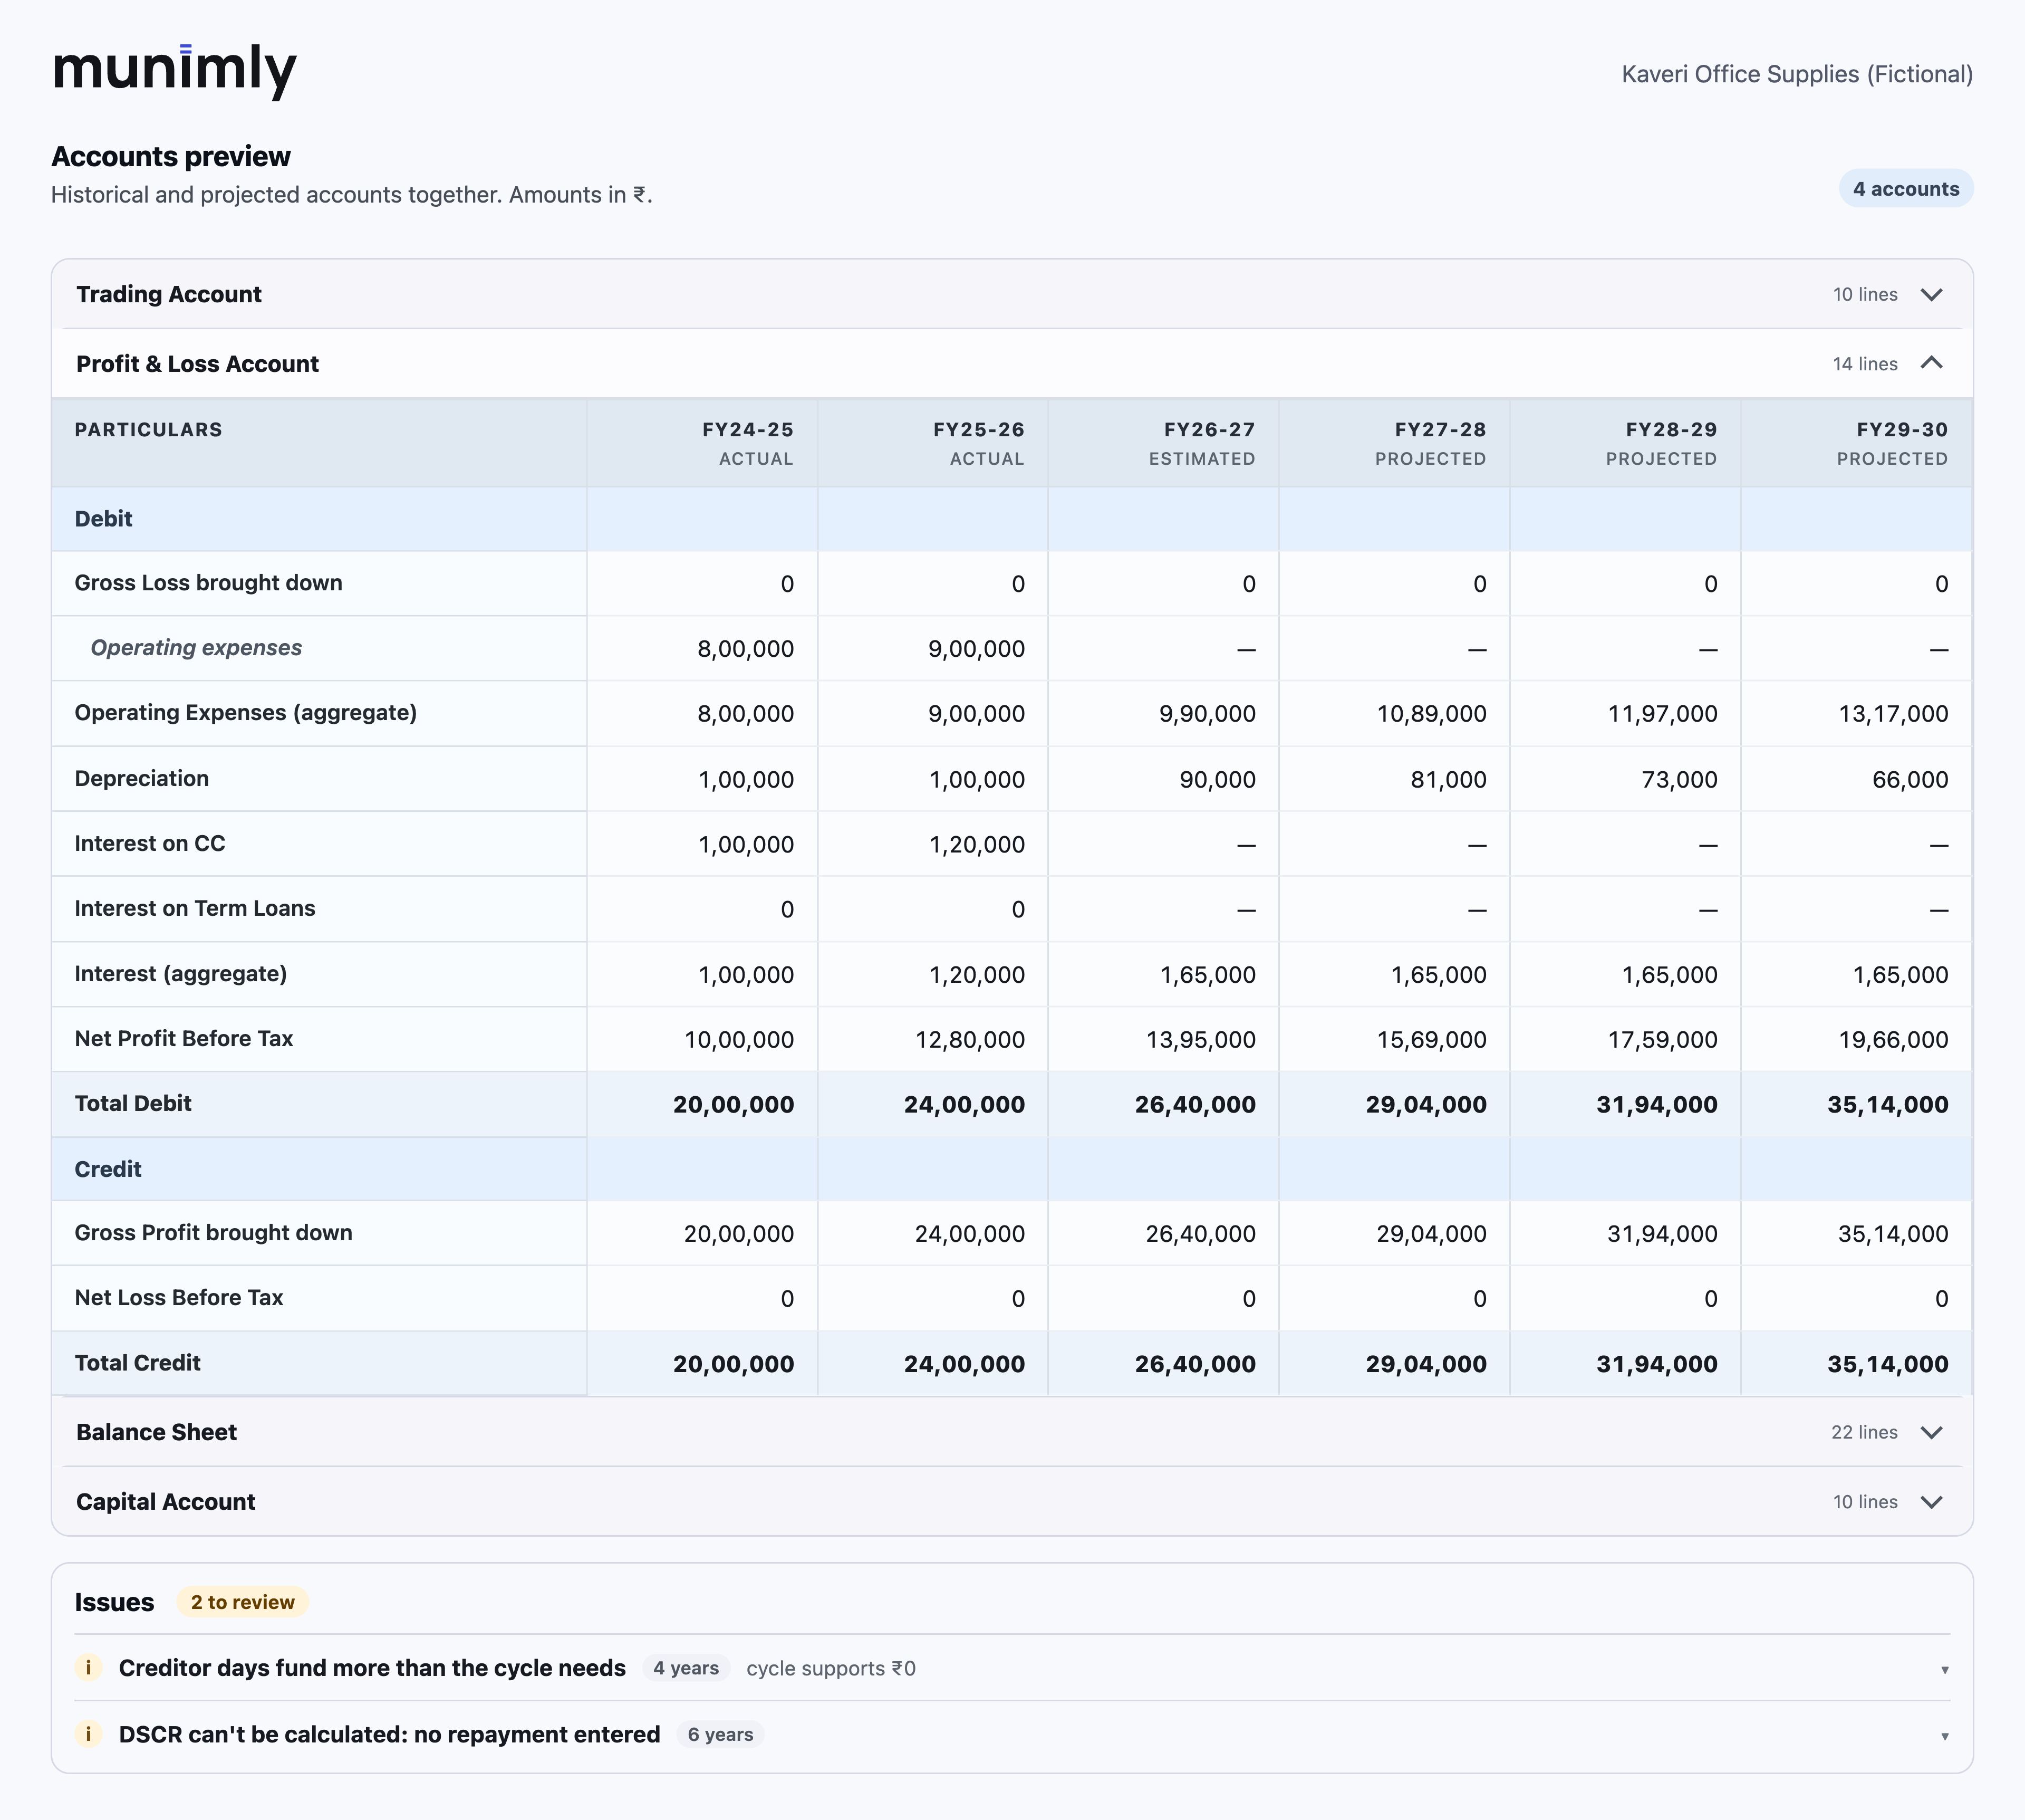Screen dimensions: 2025x1820
Task: Expand the Creditor days issue arrow
Action: [1944, 1669]
